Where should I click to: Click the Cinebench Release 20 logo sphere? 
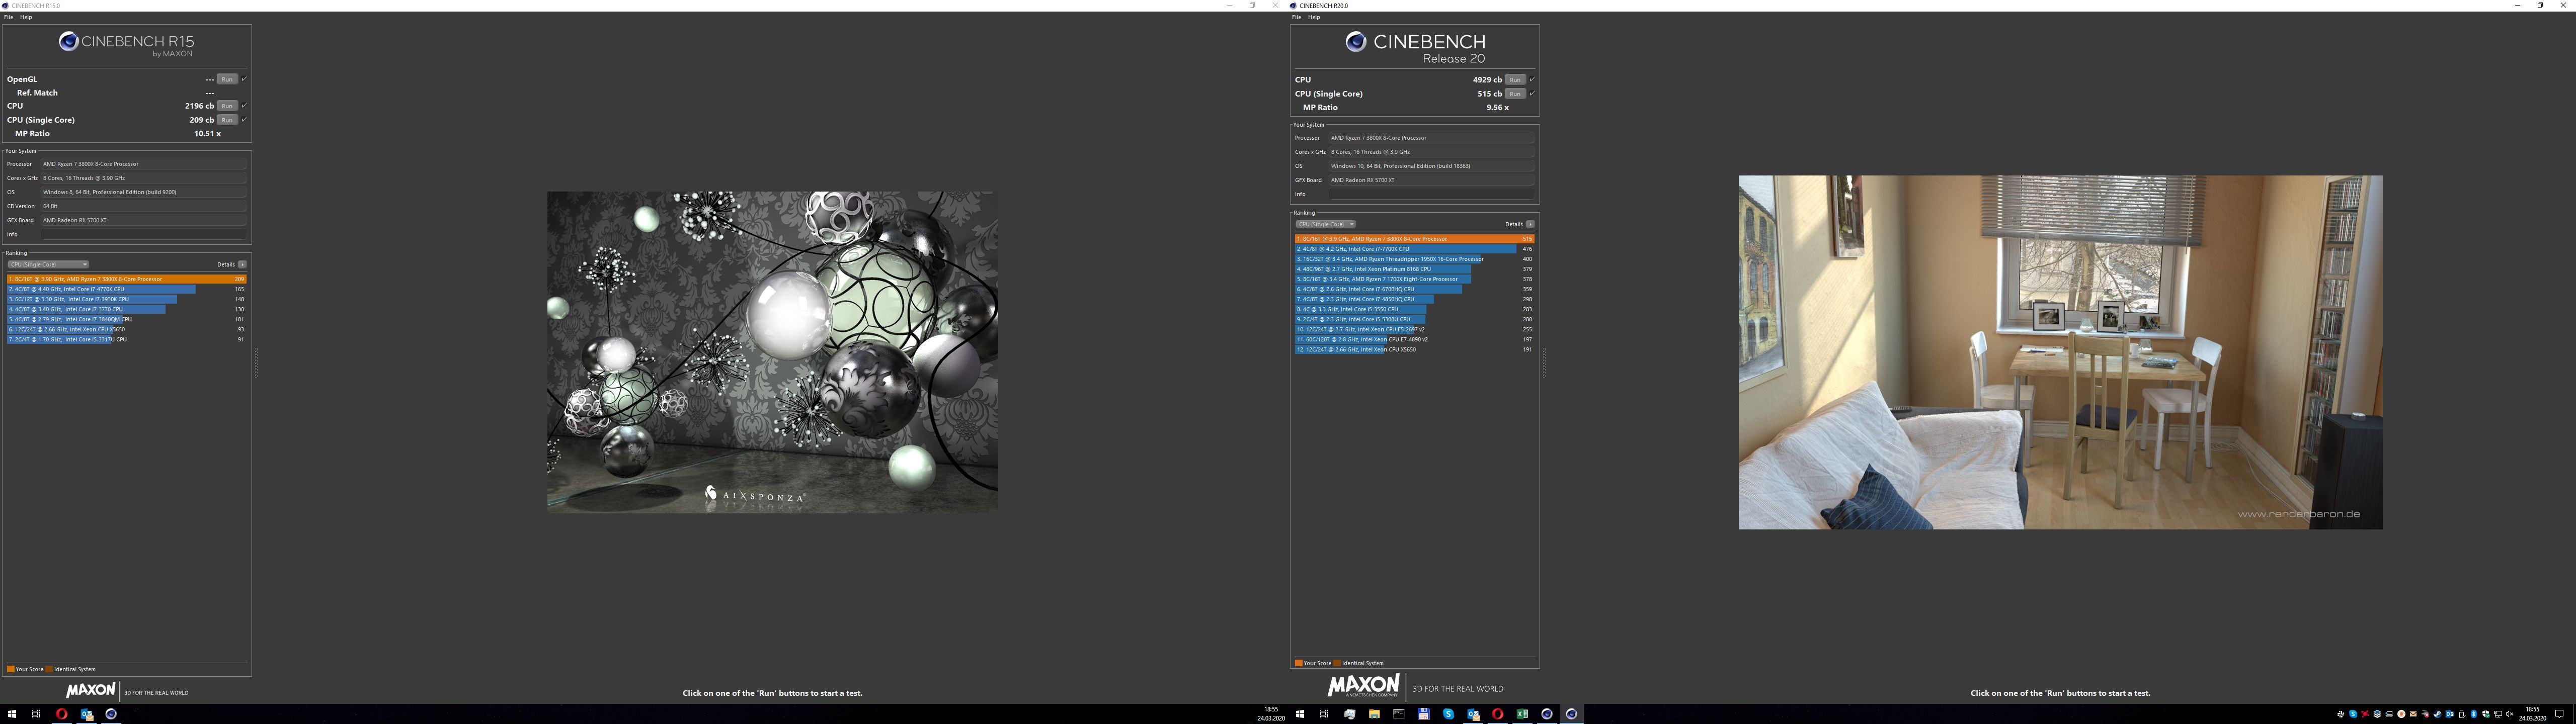[x=1356, y=41]
